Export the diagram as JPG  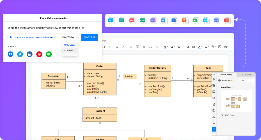[x=122, y=21]
